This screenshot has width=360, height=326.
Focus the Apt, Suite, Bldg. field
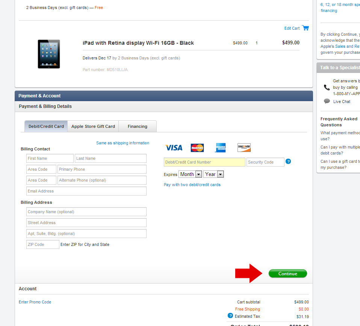(x=86, y=234)
